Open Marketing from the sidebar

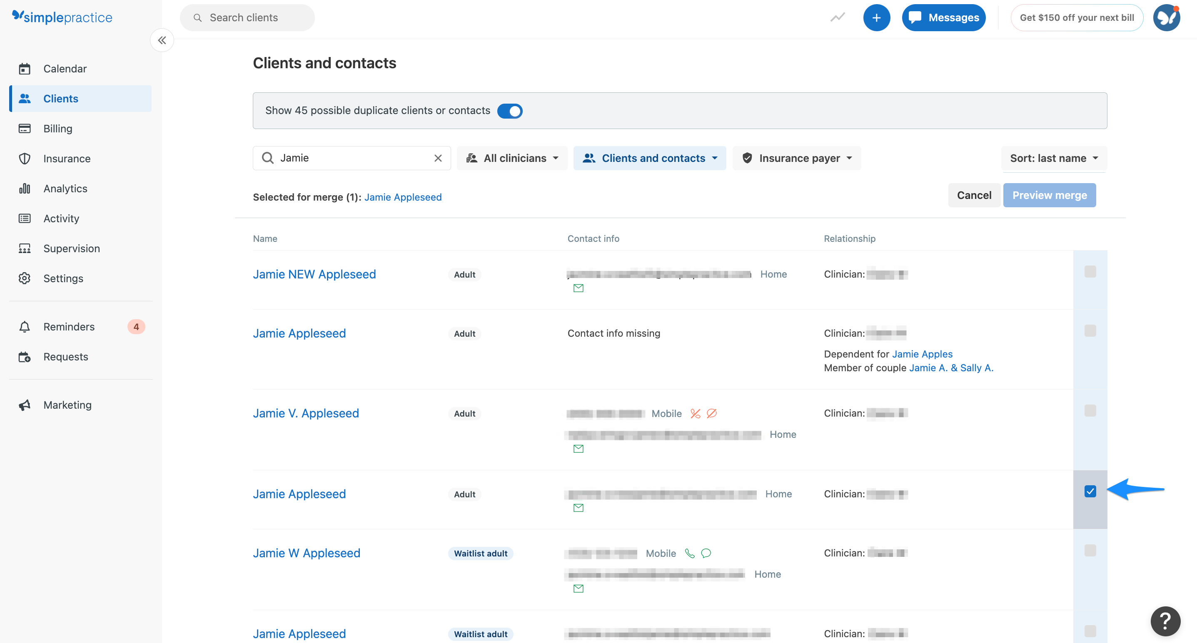click(x=67, y=405)
